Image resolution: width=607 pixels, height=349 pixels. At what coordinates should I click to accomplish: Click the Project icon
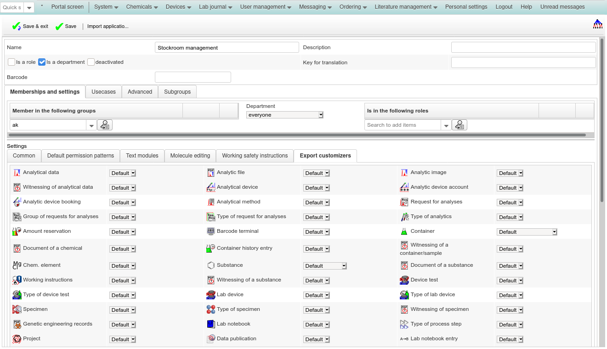tap(17, 339)
